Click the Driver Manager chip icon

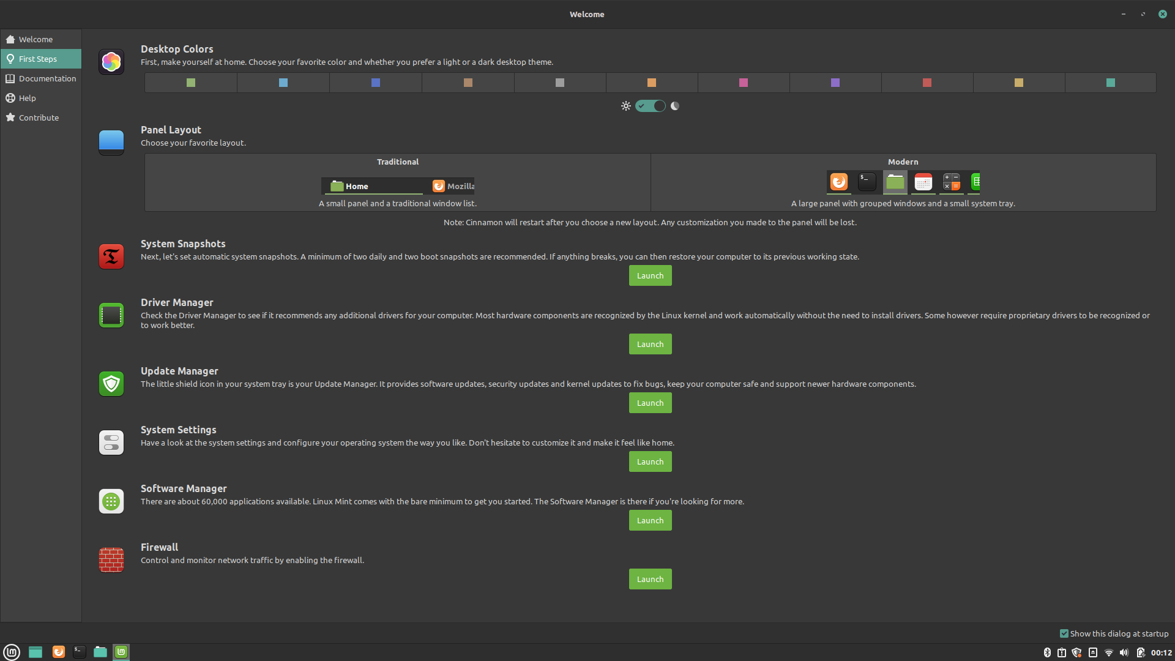click(111, 315)
